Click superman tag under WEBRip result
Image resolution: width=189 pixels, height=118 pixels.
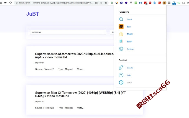click(40, 101)
